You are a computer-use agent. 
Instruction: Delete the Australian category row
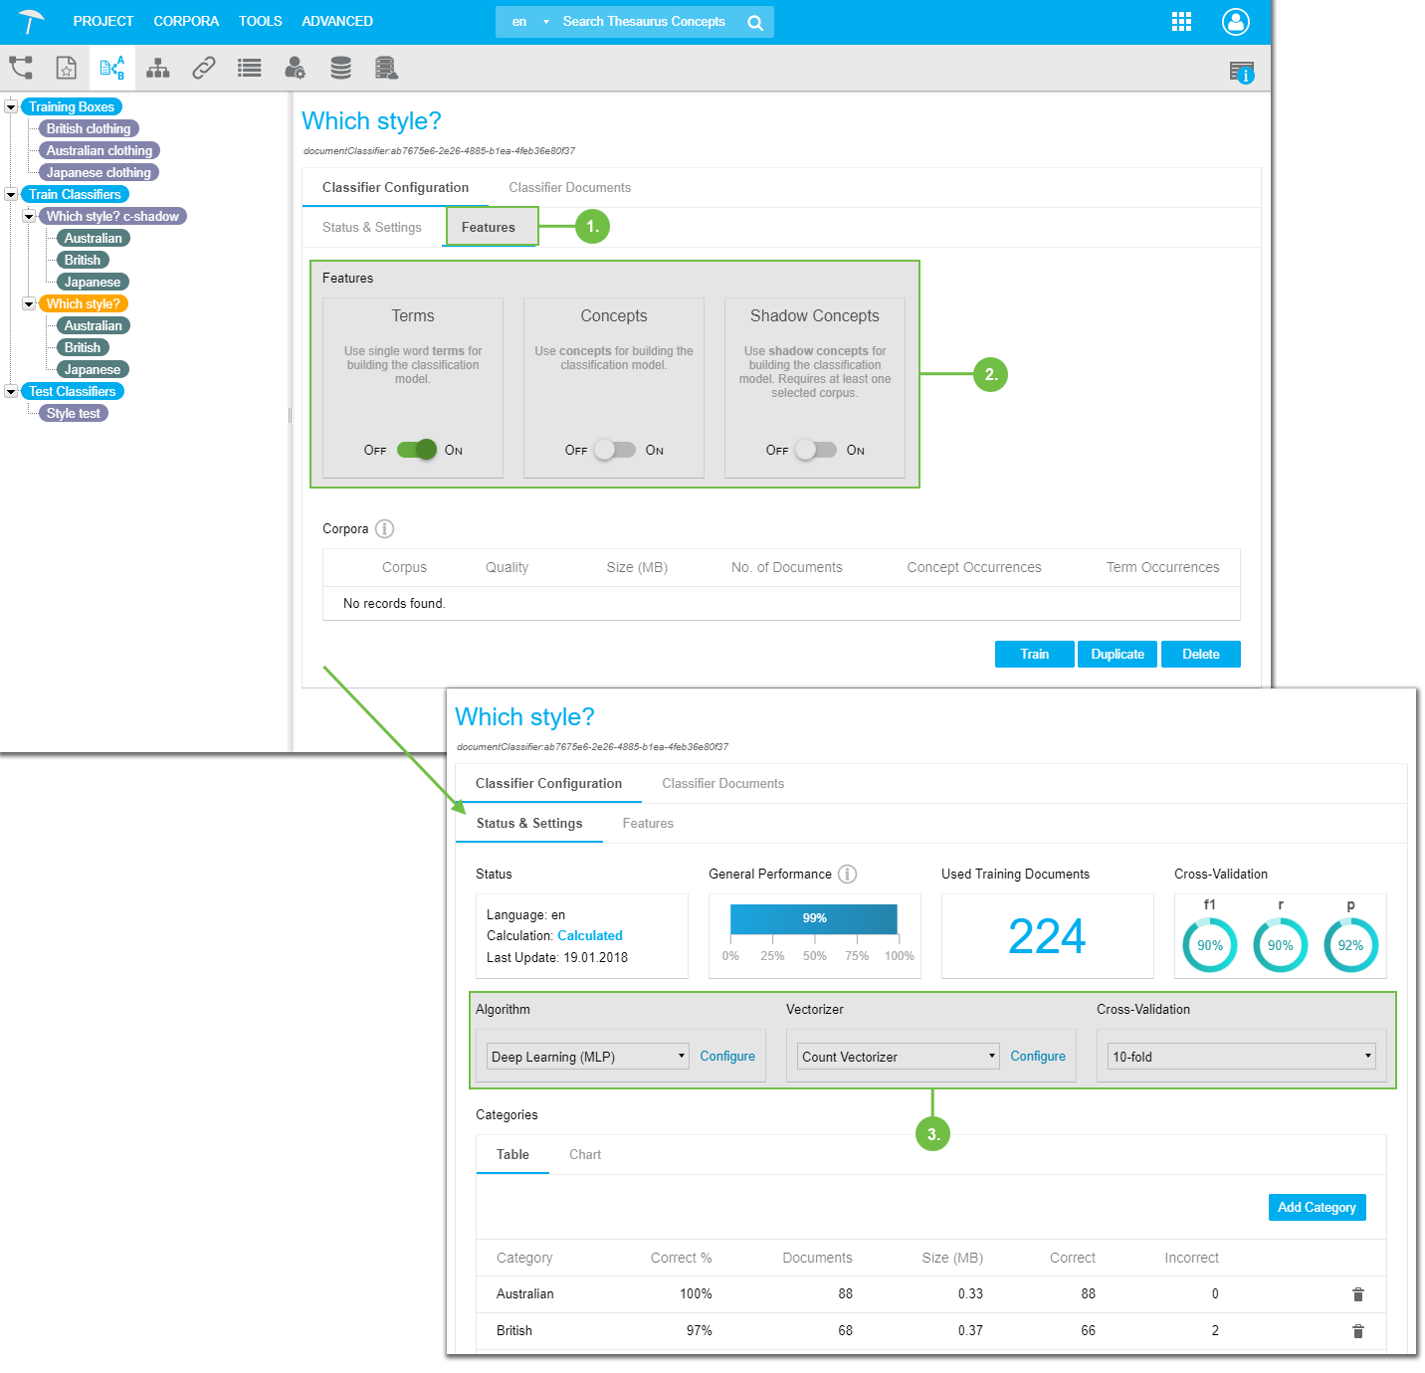1357,1294
